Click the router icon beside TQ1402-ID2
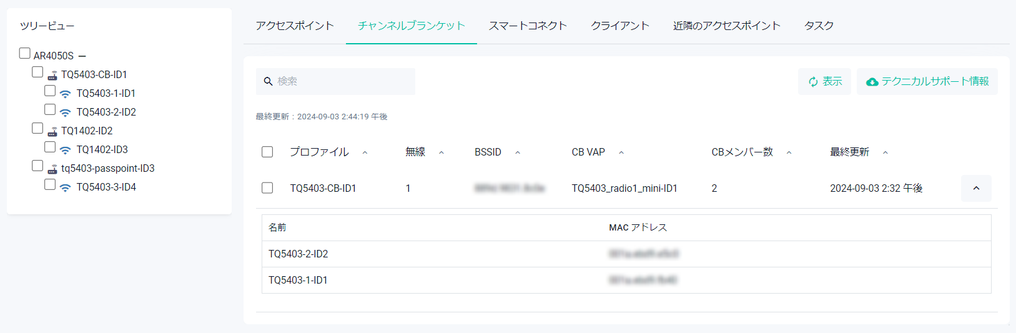Image resolution: width=1016 pixels, height=333 pixels. pos(52,131)
